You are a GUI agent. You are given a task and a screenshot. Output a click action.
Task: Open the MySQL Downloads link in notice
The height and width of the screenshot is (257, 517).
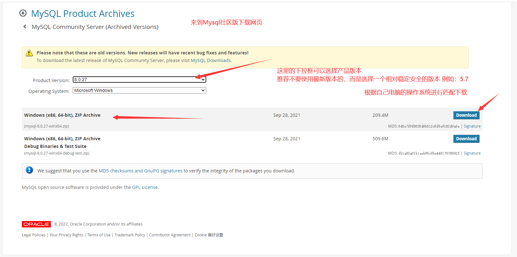tap(211, 60)
